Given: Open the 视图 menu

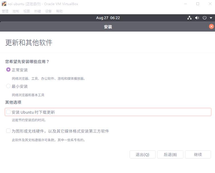Looking at the screenshot, I should click(26, 11).
